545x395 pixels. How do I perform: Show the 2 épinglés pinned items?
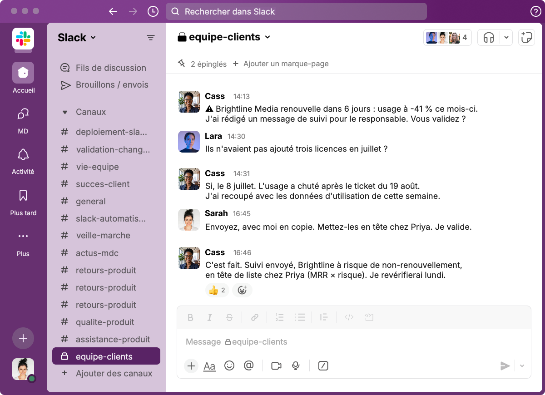202,64
